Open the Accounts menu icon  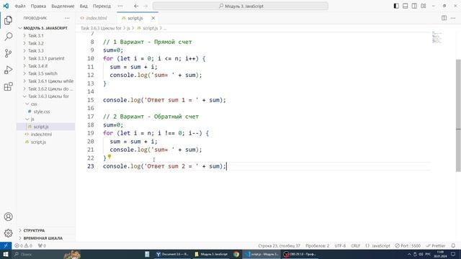coord(8,217)
